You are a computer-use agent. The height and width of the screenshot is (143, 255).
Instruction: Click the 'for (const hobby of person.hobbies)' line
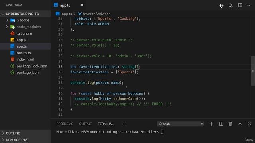110,93
